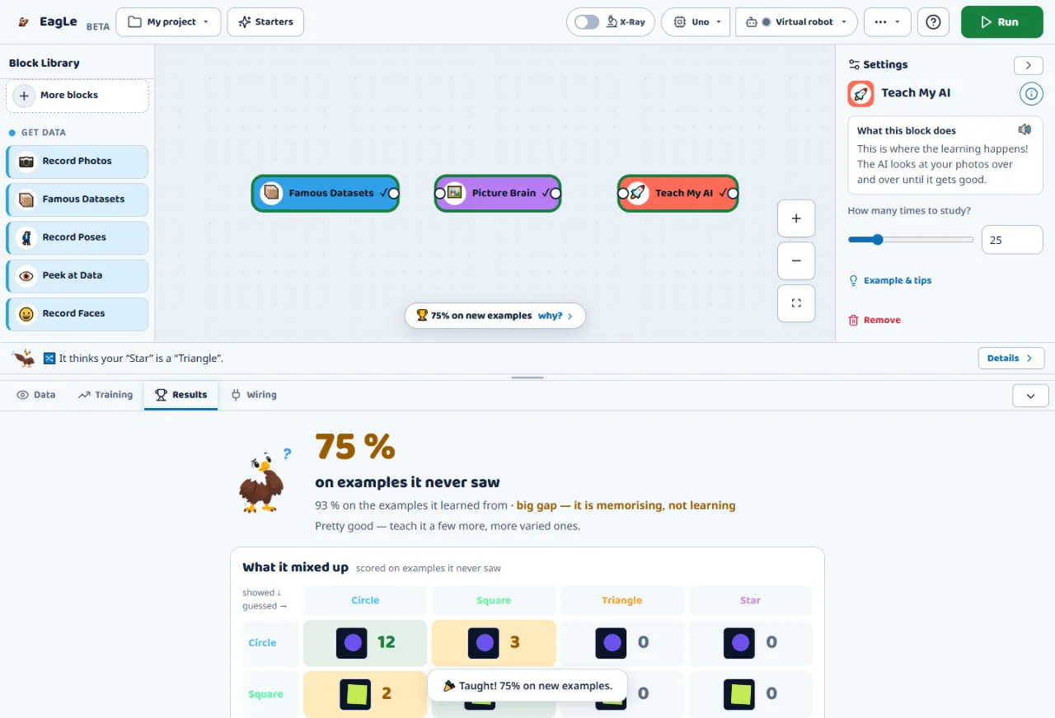Click the study times slider handle

(x=878, y=240)
